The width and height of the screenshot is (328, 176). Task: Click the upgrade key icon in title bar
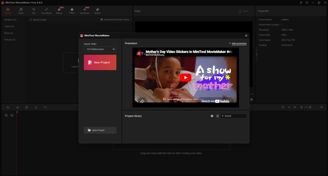click(301, 3)
